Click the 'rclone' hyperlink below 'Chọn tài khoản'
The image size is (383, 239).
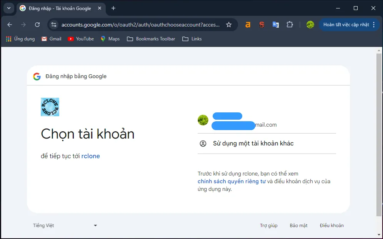pyautogui.click(x=91, y=156)
